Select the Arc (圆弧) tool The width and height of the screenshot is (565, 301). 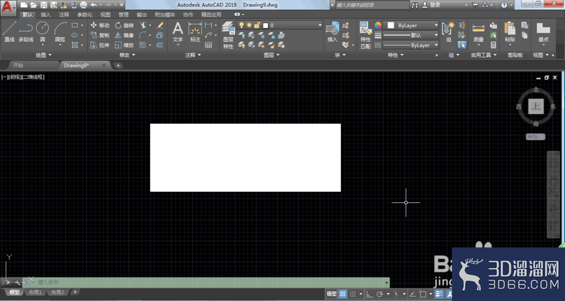click(x=60, y=32)
